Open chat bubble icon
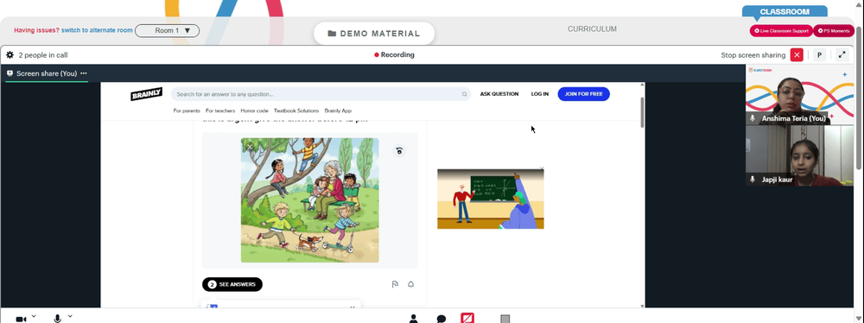 coord(441,319)
